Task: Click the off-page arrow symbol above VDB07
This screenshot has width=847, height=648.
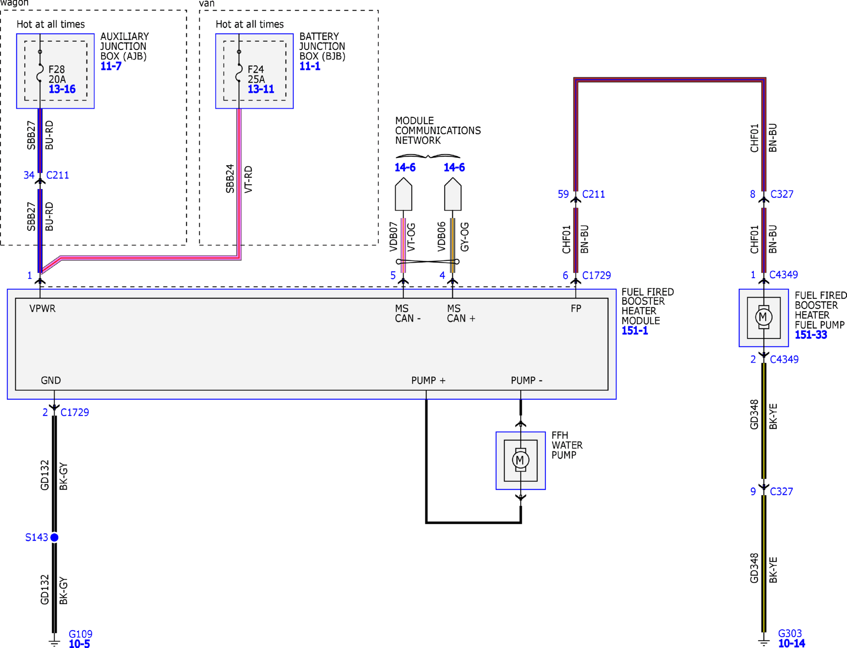Action: click(403, 194)
